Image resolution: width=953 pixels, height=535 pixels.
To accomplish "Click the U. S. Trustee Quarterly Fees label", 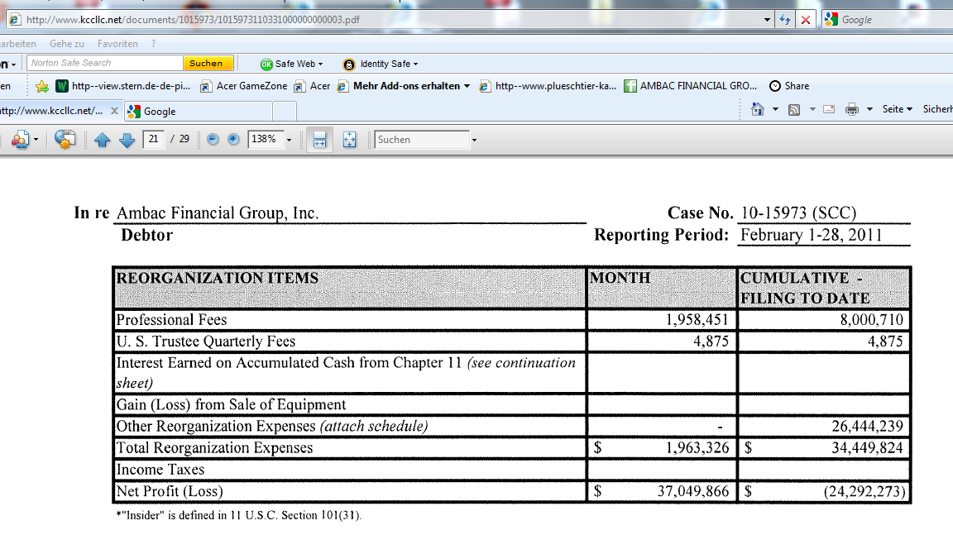I will (x=205, y=342).
